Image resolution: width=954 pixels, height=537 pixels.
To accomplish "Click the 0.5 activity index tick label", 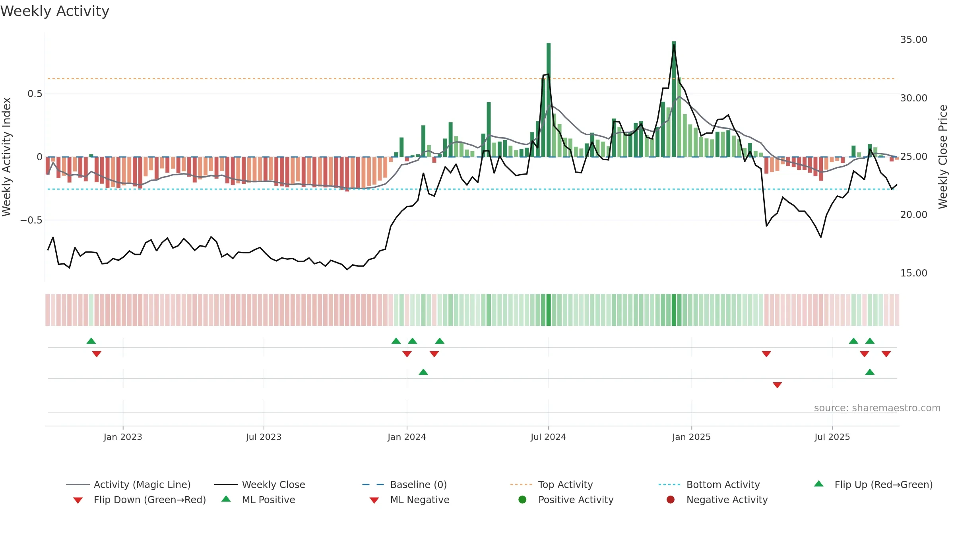I will (x=35, y=94).
